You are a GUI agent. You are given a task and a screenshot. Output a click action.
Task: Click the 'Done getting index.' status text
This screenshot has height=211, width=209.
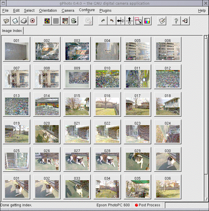click(16, 205)
